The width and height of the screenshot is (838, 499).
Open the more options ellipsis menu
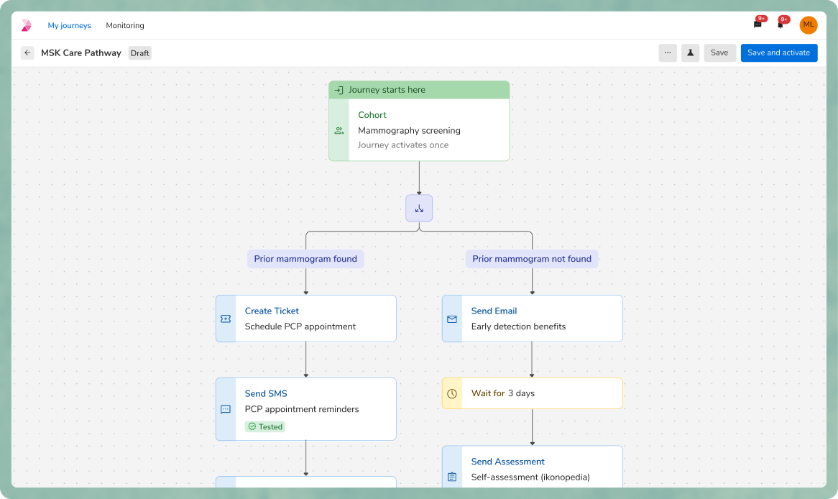pyautogui.click(x=668, y=53)
